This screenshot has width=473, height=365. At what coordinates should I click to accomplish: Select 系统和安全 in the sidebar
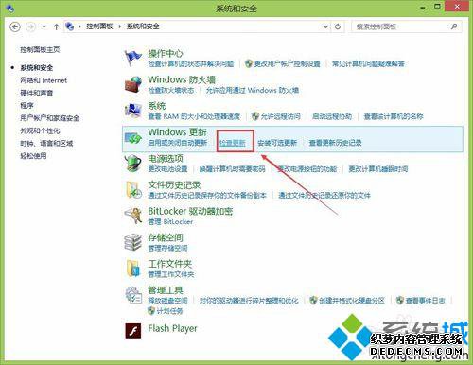coord(37,68)
